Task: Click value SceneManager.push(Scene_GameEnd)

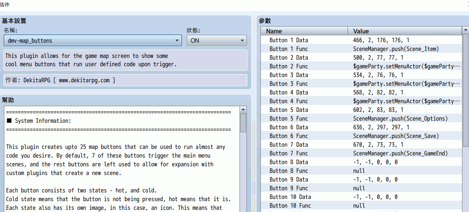Action: pos(400,153)
